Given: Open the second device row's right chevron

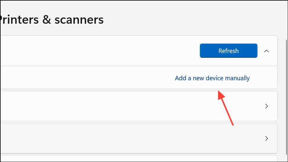Looking at the screenshot, I should (266, 138).
